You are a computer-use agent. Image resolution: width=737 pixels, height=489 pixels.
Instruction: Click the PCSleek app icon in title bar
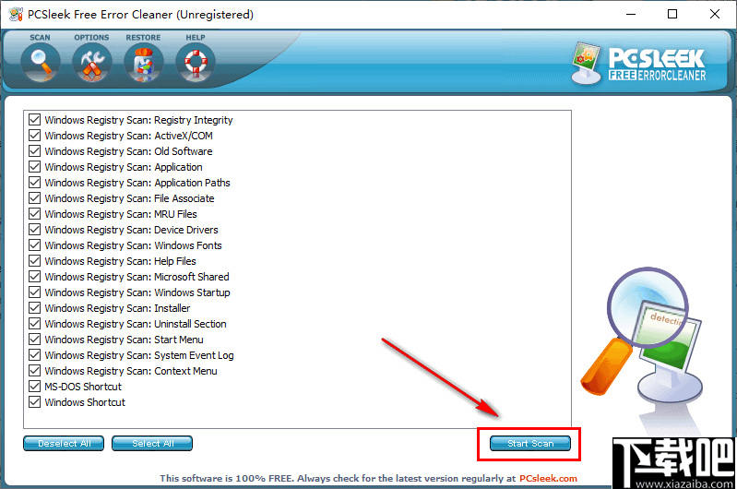coord(16,14)
